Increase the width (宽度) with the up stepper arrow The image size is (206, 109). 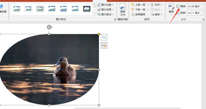(x=202, y=12)
